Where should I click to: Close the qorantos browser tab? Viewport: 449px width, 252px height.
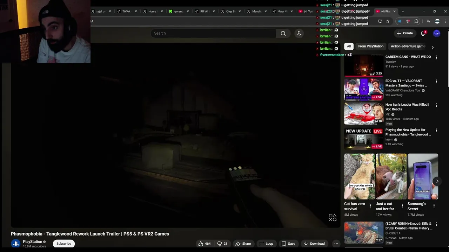click(188, 11)
